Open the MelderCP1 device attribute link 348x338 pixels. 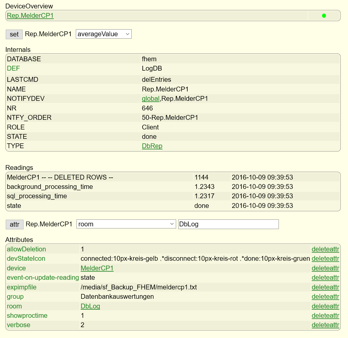pos(97,268)
